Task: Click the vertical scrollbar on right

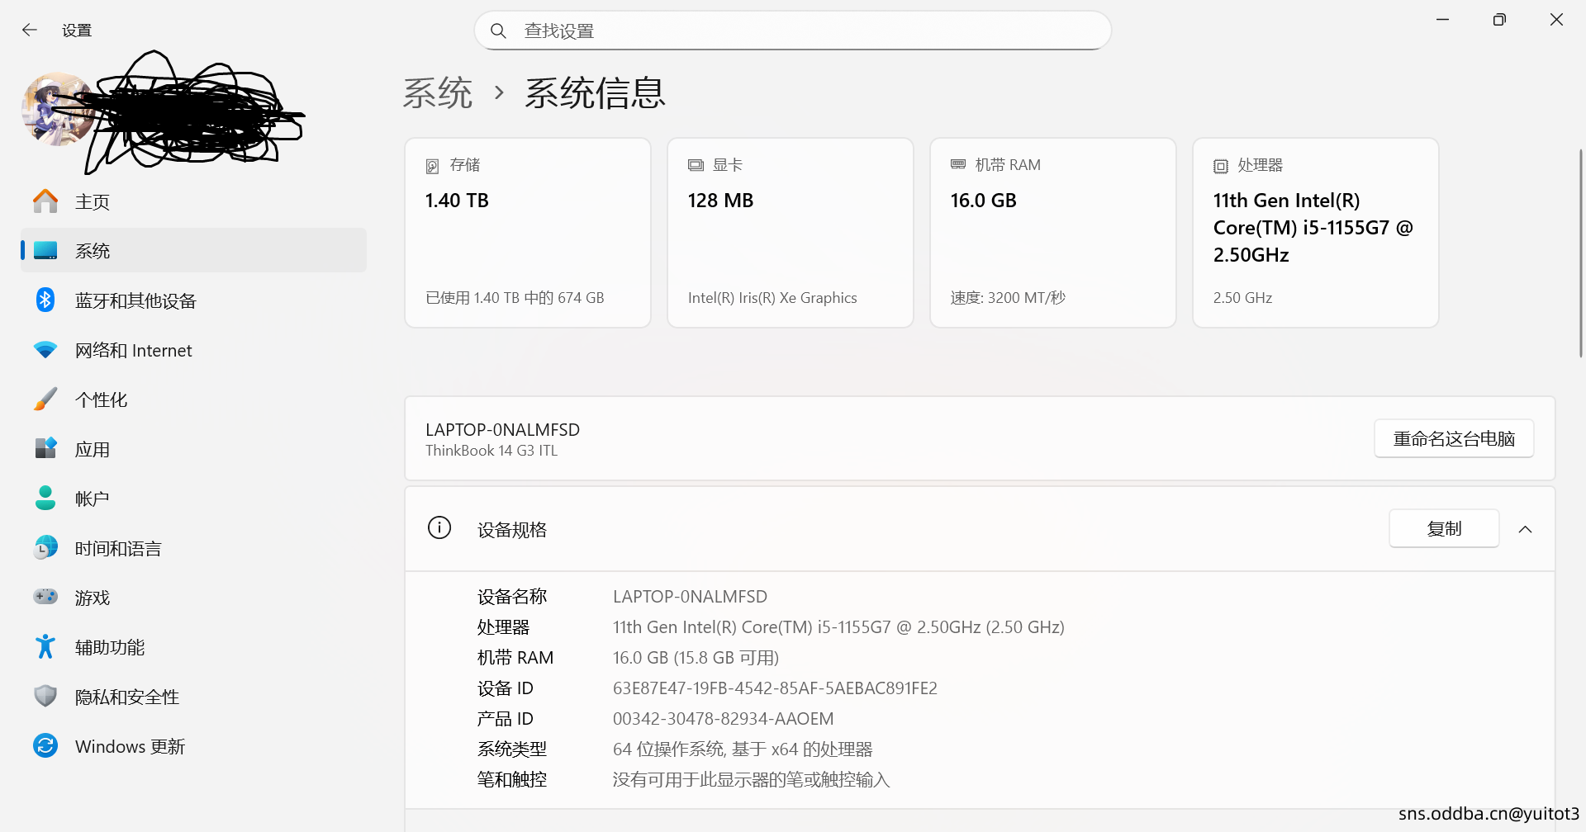Action: point(1581,253)
